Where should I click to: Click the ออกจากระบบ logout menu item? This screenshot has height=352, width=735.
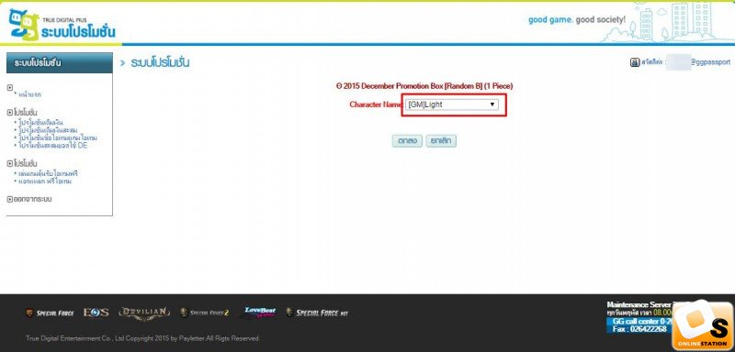coord(29,199)
